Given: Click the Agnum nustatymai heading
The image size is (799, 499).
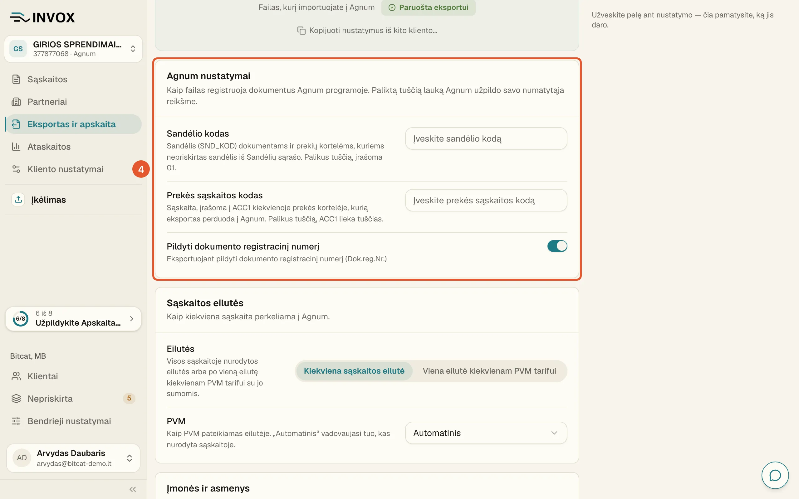Looking at the screenshot, I should [x=208, y=76].
